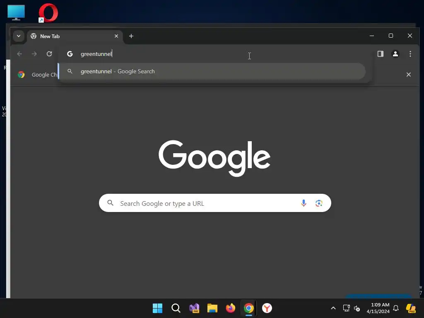
Task: Select the greentunnel - Google Search suggestion
Action: pyautogui.click(x=212, y=71)
